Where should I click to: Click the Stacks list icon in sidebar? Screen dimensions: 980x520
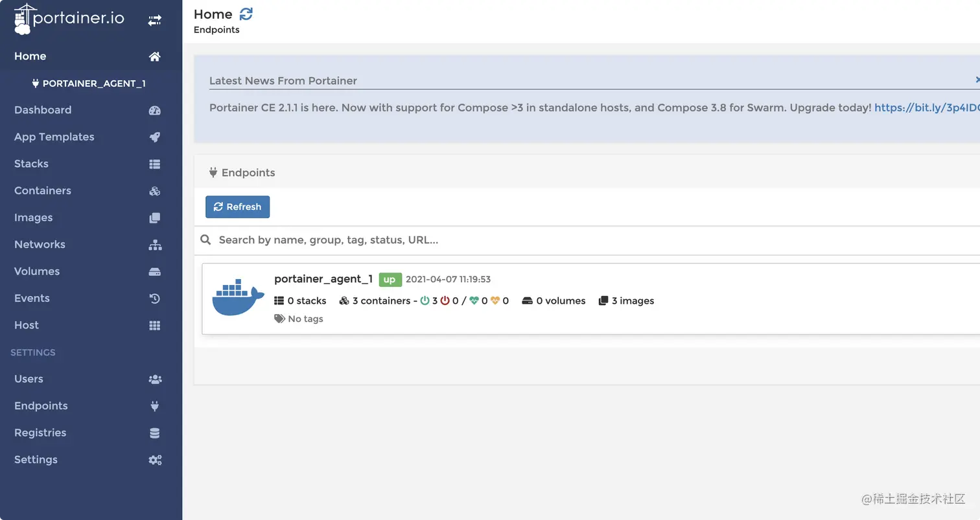click(154, 164)
